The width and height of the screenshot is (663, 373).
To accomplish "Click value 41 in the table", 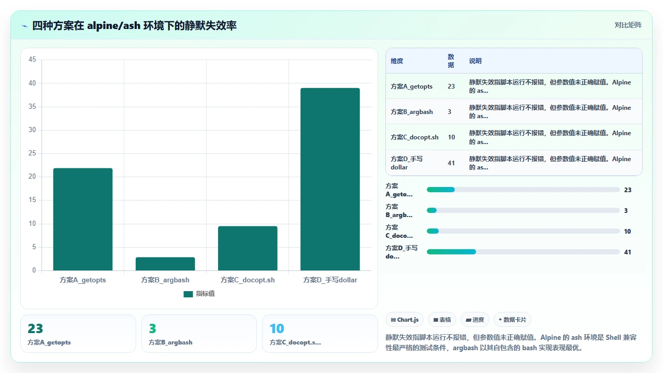I will point(451,163).
